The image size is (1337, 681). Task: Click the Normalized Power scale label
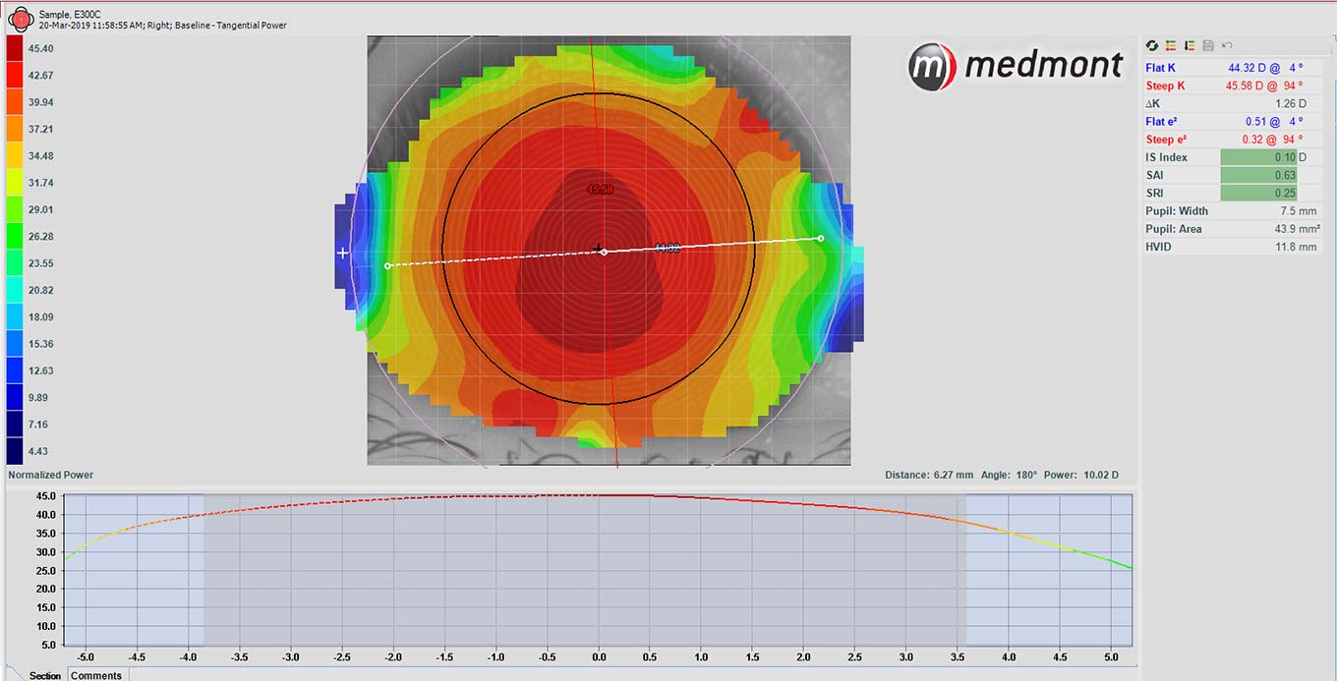(x=51, y=475)
